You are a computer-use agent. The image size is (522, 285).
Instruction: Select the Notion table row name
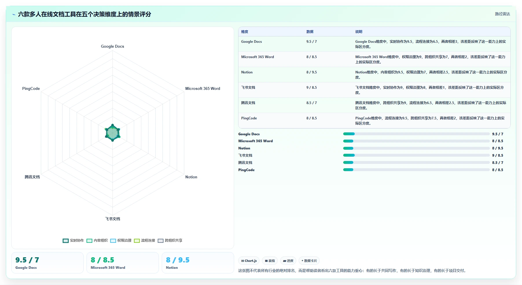coord(247,72)
